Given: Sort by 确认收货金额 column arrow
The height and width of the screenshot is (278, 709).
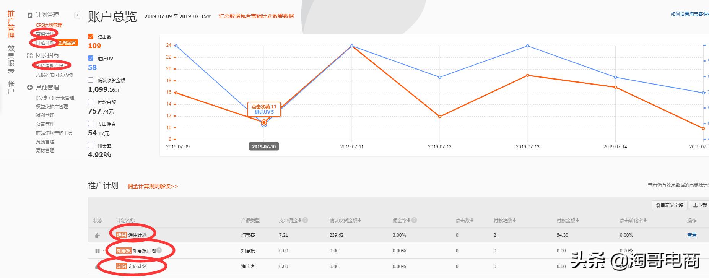Looking at the screenshot, I should click(359, 220).
